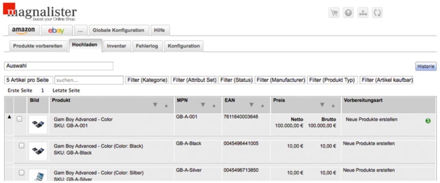This screenshot has width=440, height=183.
Task: Click the suchen search field
Action: pyautogui.click(x=89, y=80)
